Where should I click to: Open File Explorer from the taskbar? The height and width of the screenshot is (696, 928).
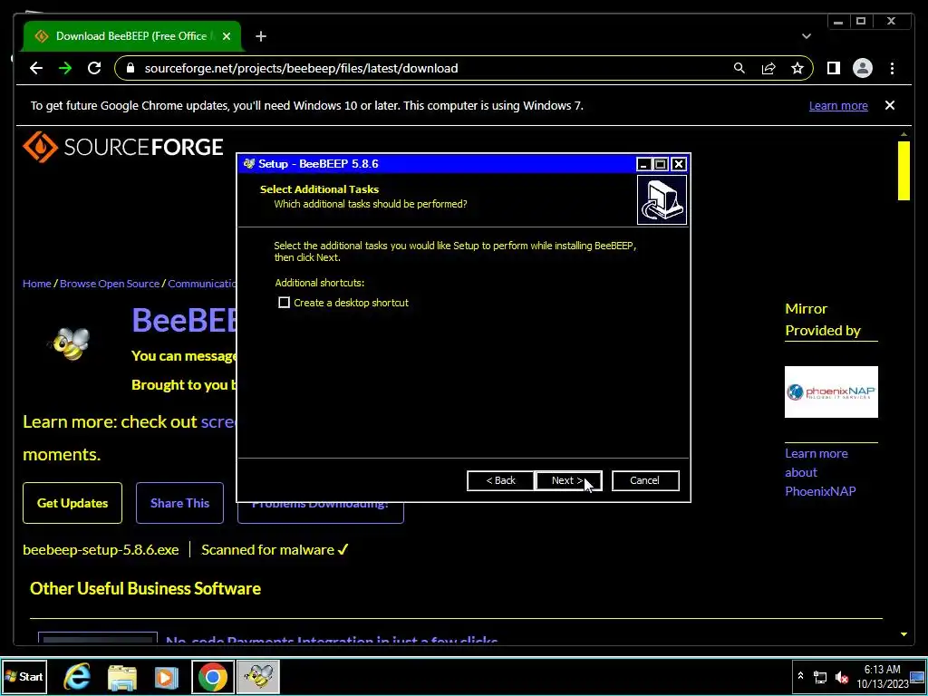point(122,676)
